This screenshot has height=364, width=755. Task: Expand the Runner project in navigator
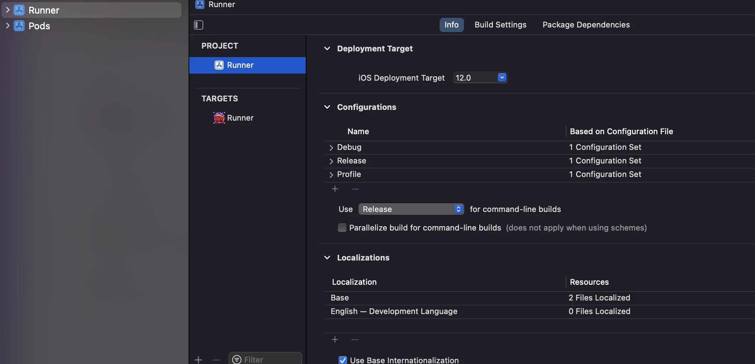7,10
